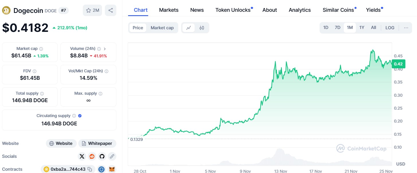The image size is (417, 173).
Task: Open the X (Twitter) social icon
Action: (x=82, y=156)
